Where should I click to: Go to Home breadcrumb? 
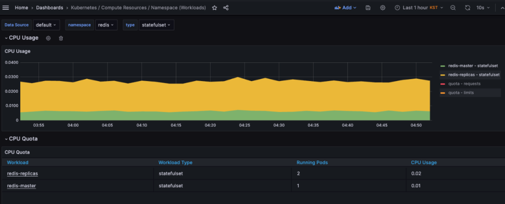pyautogui.click(x=21, y=8)
